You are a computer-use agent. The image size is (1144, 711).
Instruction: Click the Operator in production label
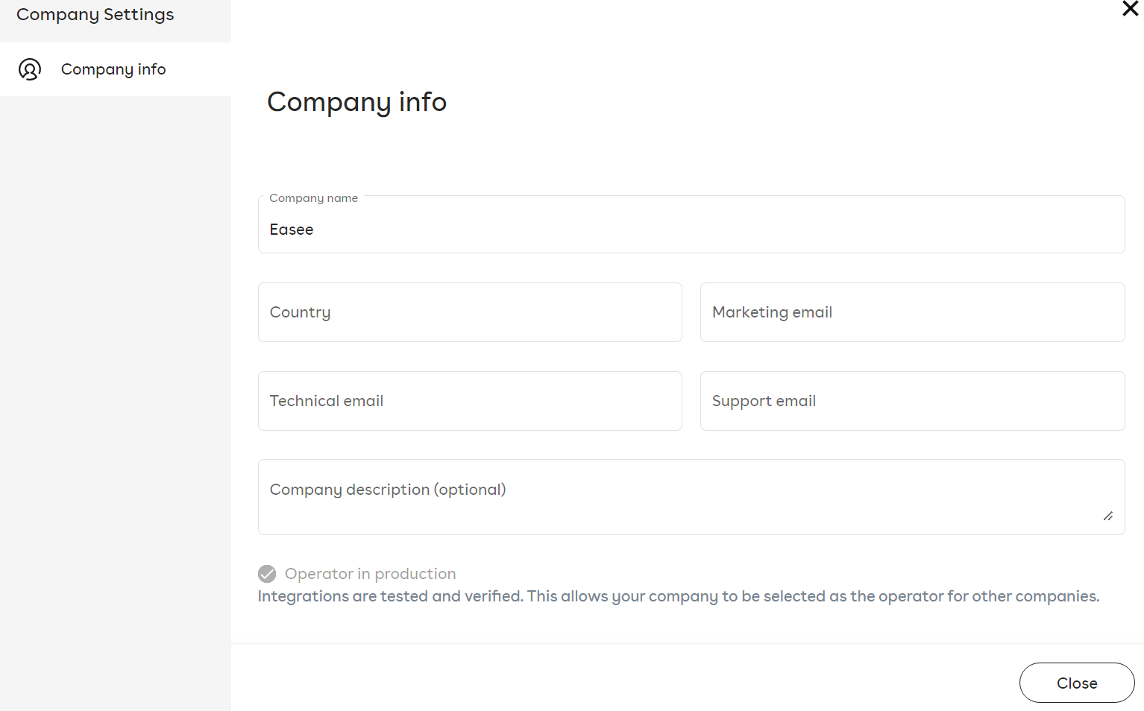(370, 574)
